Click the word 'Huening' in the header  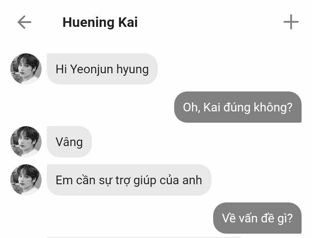(88, 23)
